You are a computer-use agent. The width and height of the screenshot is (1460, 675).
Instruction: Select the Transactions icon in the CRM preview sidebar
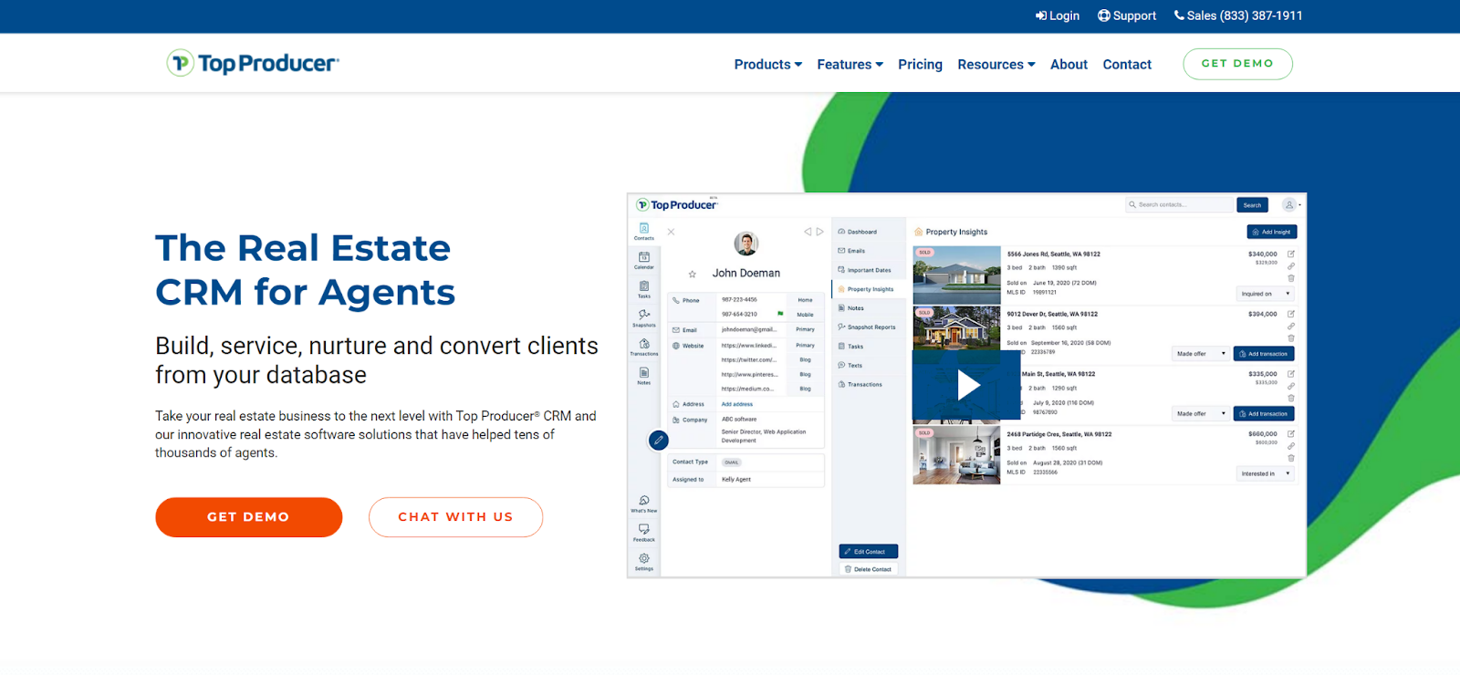pos(644,347)
